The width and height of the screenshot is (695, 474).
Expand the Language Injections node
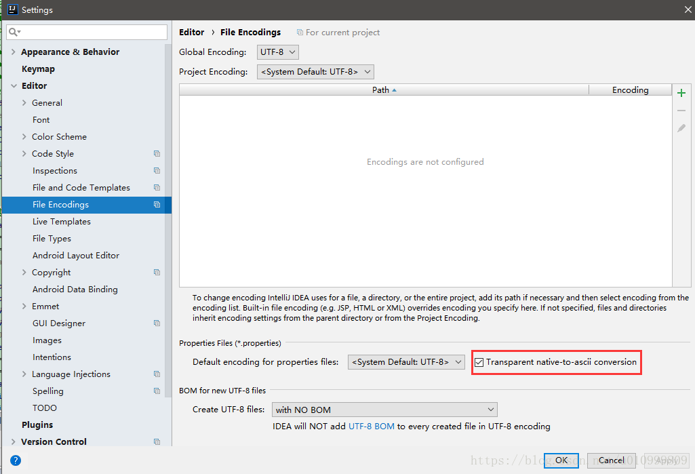coord(24,374)
